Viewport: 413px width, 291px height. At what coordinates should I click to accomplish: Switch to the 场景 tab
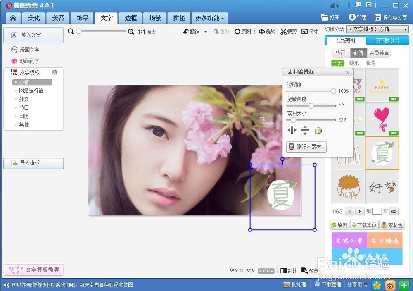pos(155,18)
